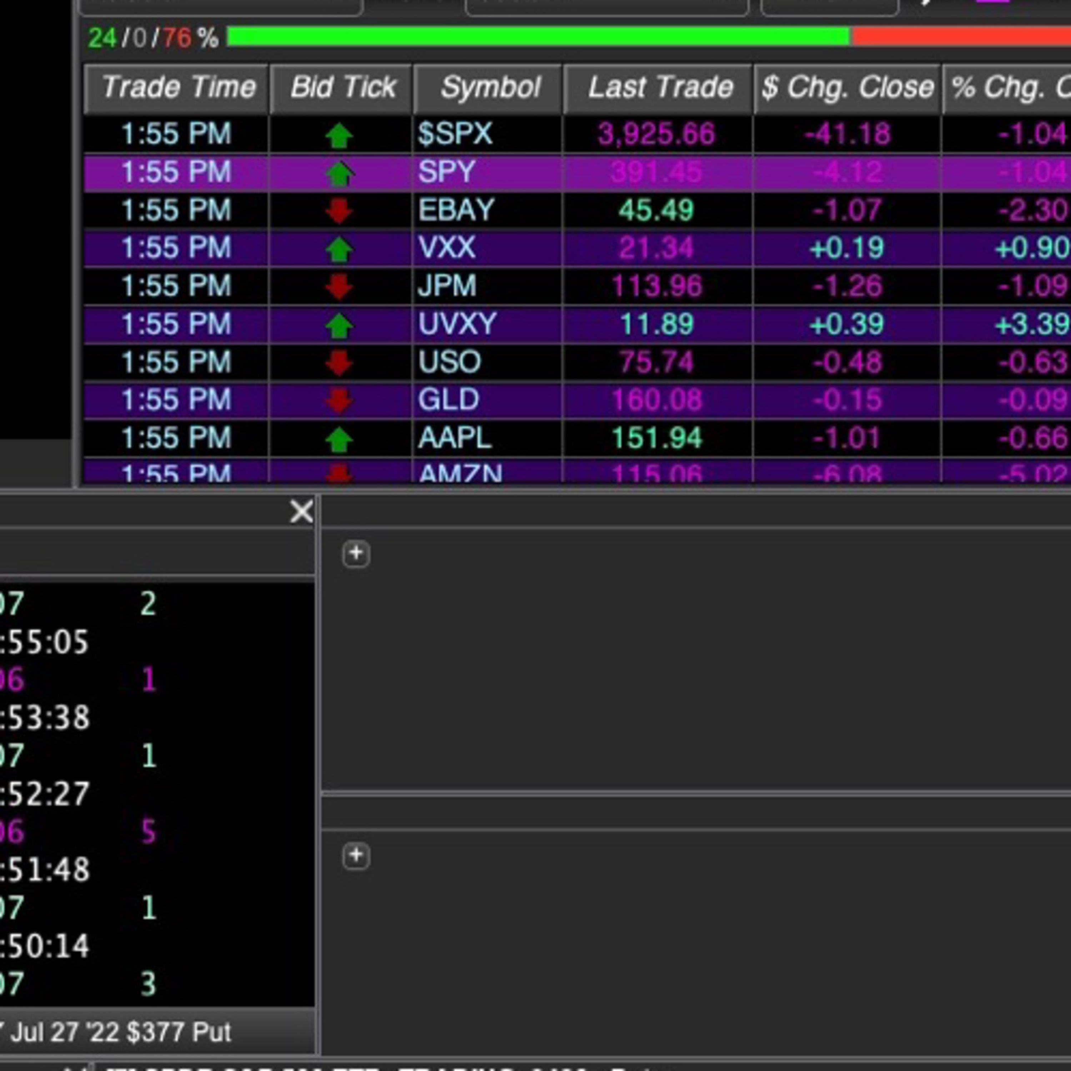
Task: Select the $SPX symbol
Action: pyautogui.click(x=455, y=134)
